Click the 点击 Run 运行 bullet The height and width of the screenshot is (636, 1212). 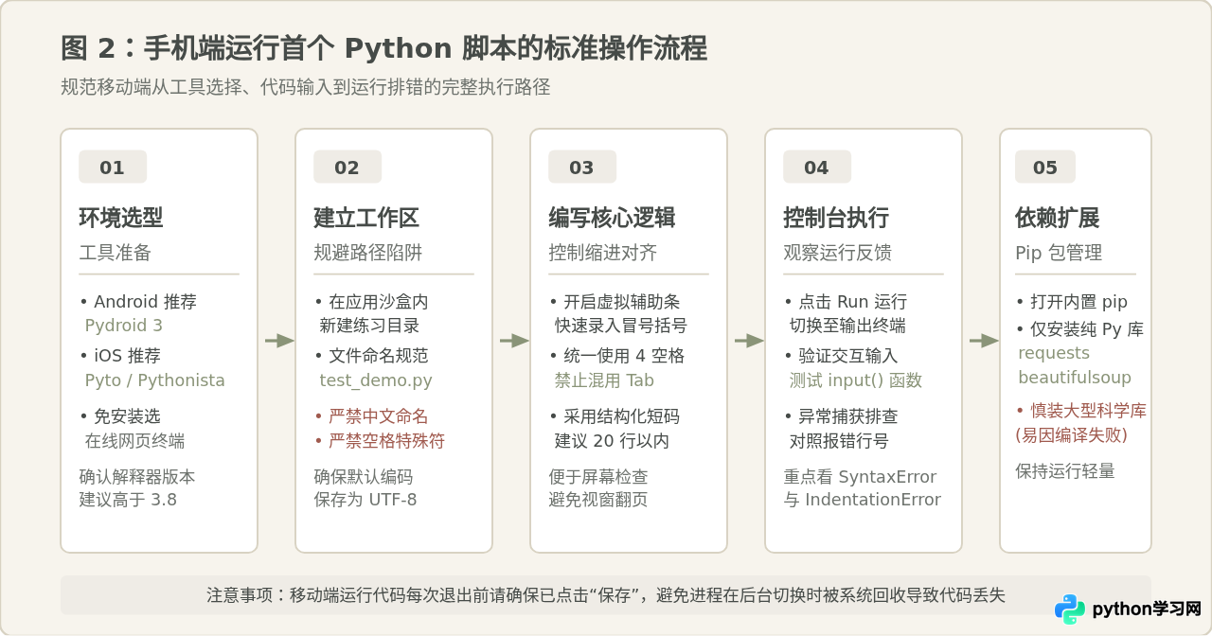846,302
